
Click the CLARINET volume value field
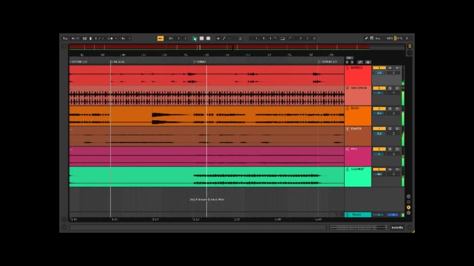point(379,174)
